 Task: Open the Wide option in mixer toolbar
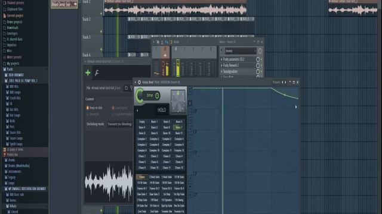click(x=176, y=42)
